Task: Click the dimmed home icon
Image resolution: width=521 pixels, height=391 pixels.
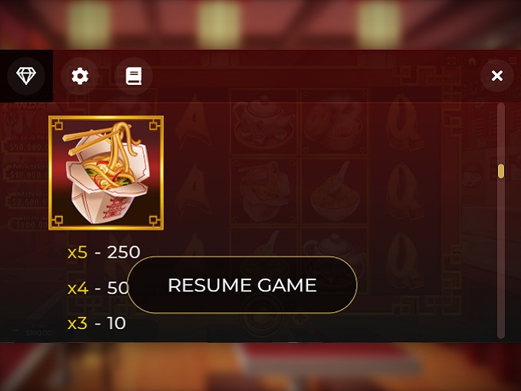Action: click(x=472, y=60)
